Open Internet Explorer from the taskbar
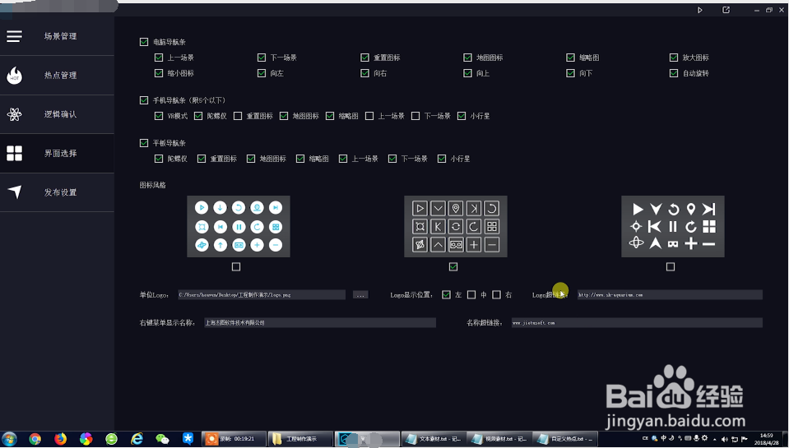This screenshot has height=448, width=789. point(137,439)
